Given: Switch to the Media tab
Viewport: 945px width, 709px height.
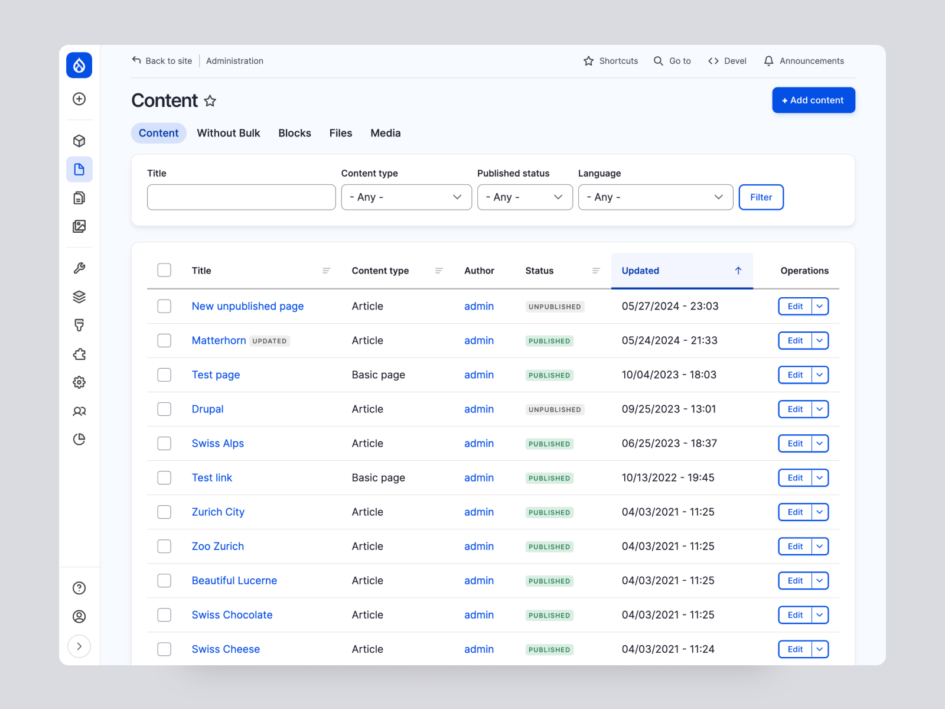Looking at the screenshot, I should pos(385,133).
